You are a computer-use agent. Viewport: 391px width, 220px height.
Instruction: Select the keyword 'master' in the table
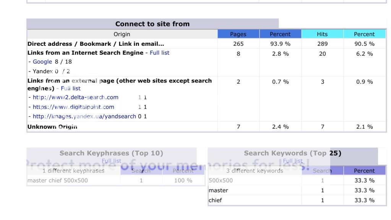tap(218, 190)
